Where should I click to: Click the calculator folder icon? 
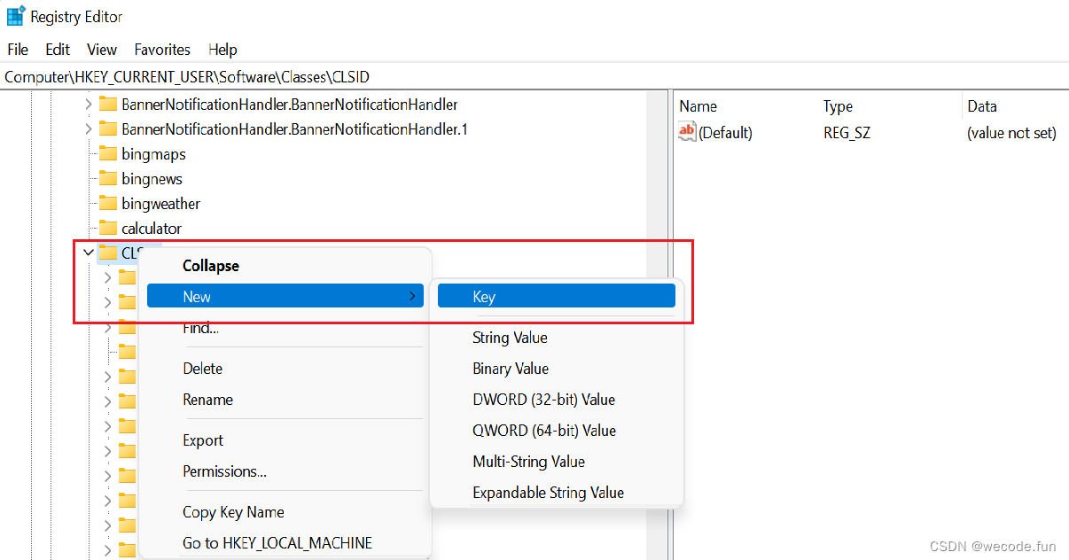108,229
